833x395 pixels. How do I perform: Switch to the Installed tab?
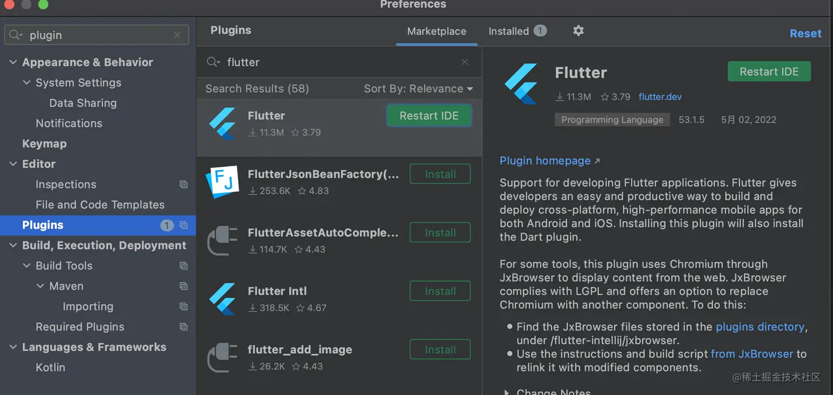[x=509, y=31]
